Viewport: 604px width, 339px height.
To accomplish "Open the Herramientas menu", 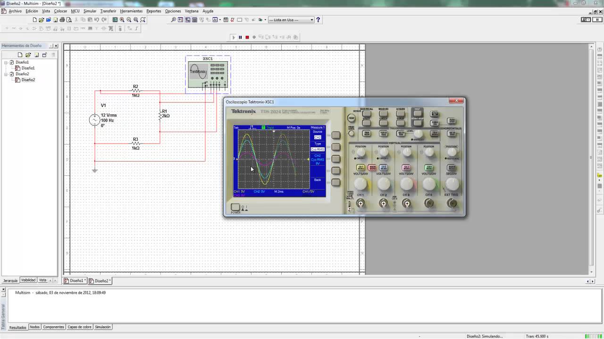I will click(x=131, y=11).
